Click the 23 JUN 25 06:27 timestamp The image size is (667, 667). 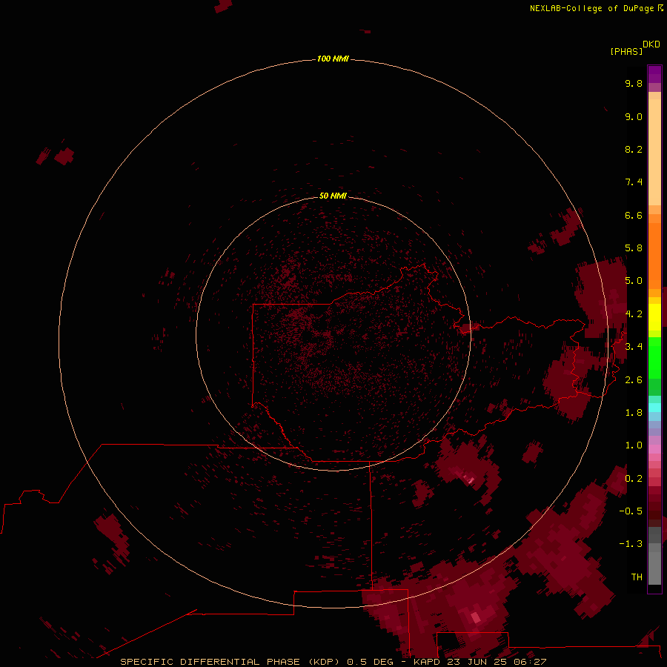[497, 662]
